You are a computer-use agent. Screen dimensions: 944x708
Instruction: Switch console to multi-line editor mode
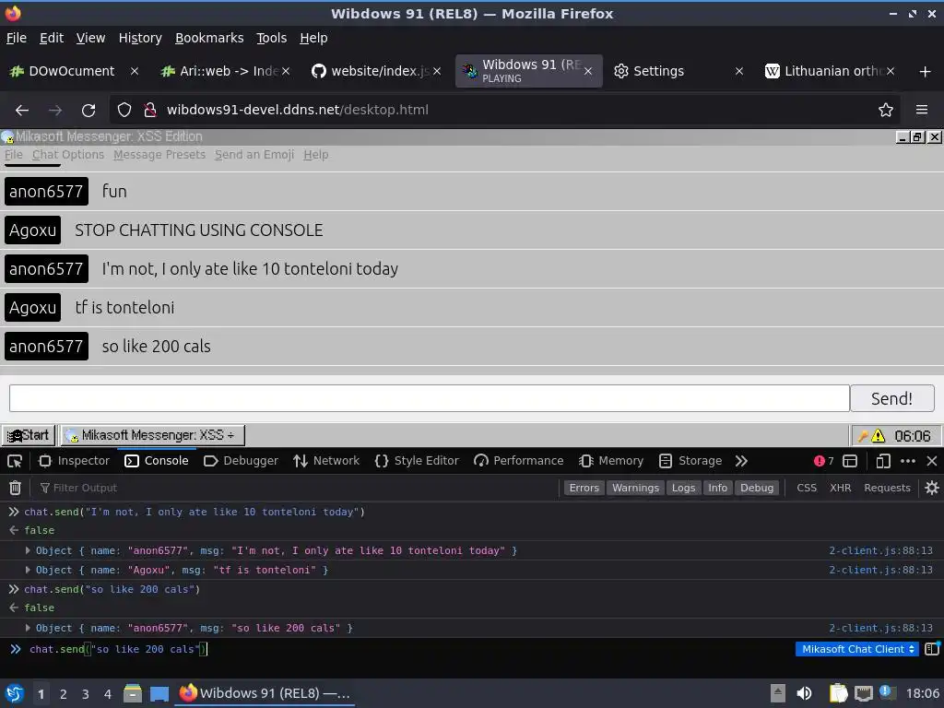931,649
